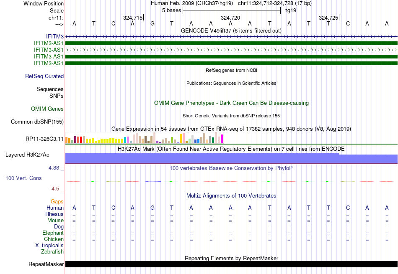Click the 4.88 PhyloP upper bound value

pos(54,168)
